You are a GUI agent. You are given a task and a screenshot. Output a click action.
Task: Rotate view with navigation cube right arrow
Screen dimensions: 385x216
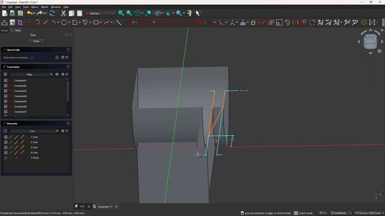click(x=382, y=41)
